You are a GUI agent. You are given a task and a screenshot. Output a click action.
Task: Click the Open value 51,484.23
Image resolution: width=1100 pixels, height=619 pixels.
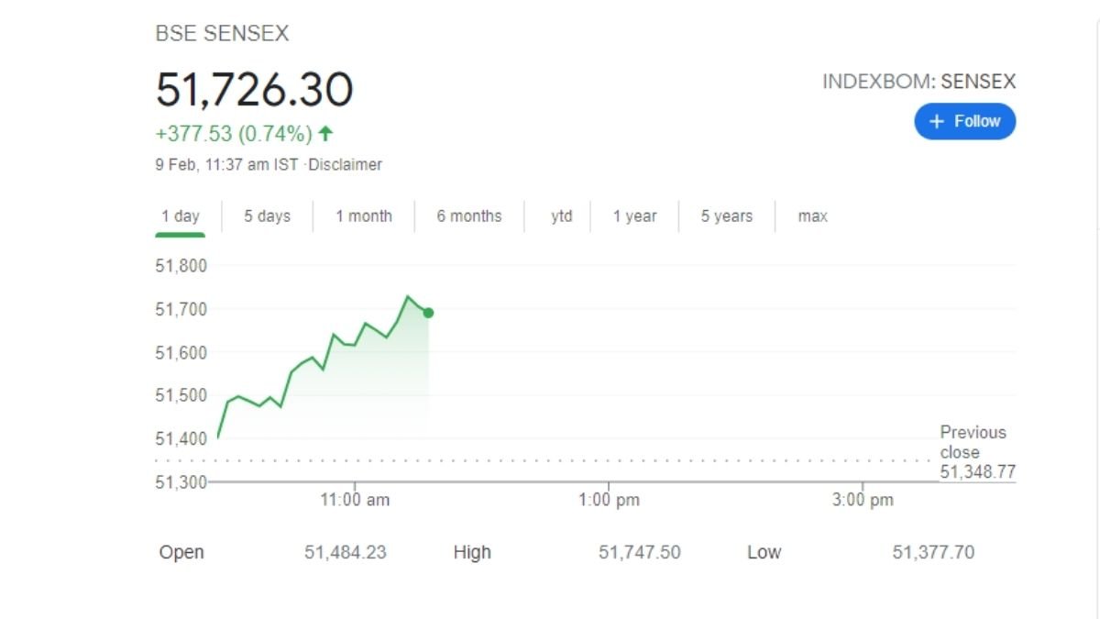346,552
